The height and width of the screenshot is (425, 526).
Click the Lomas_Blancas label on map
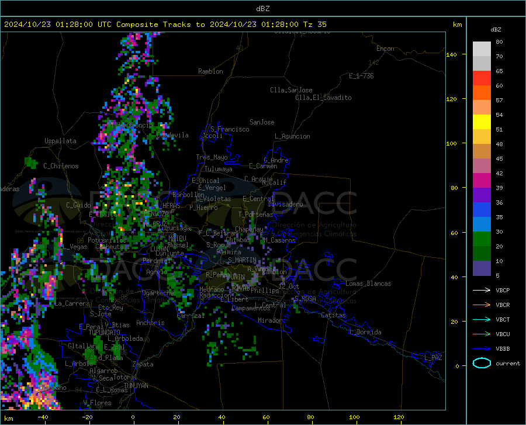click(368, 284)
